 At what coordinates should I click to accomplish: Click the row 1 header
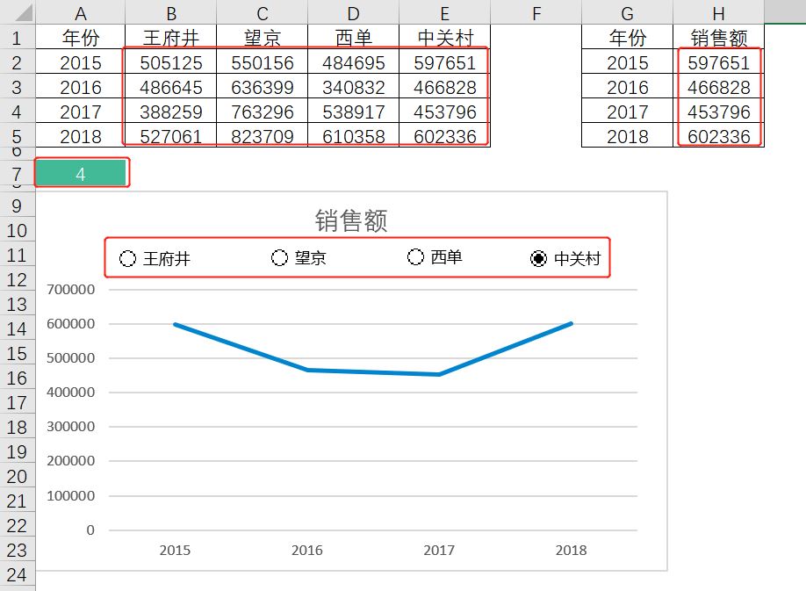click(16, 38)
